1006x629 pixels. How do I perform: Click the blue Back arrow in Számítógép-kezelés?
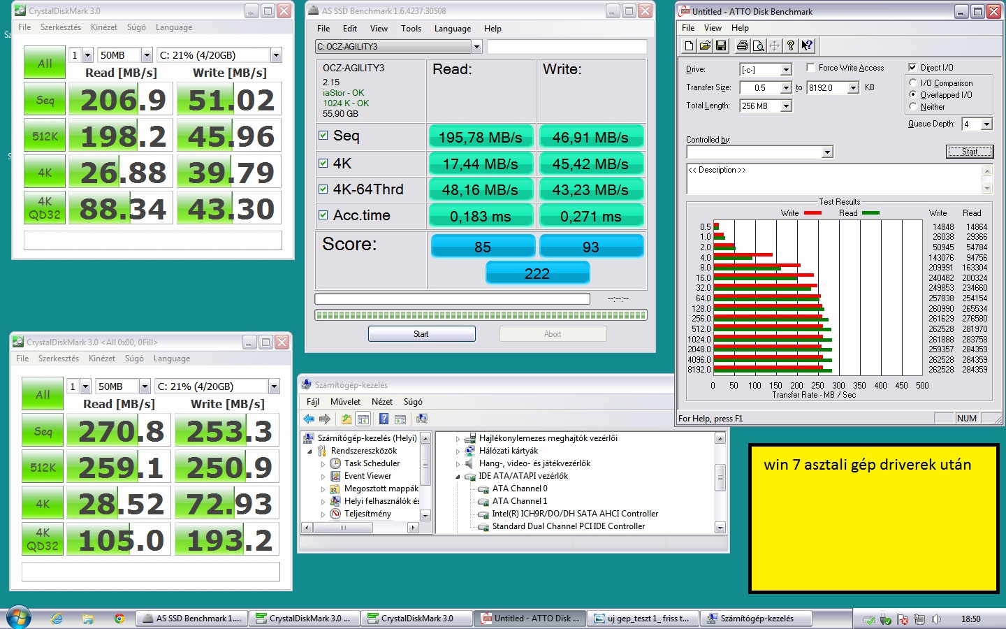pyautogui.click(x=309, y=419)
